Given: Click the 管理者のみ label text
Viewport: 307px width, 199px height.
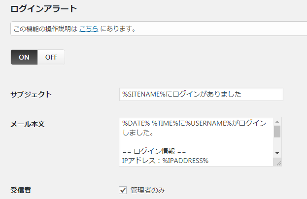Looking at the screenshot, I should coord(148,190).
